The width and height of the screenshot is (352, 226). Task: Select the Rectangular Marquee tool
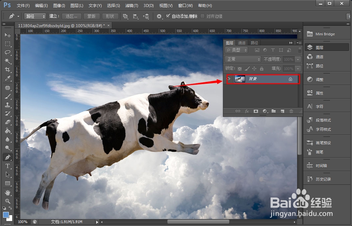[x=8, y=44]
